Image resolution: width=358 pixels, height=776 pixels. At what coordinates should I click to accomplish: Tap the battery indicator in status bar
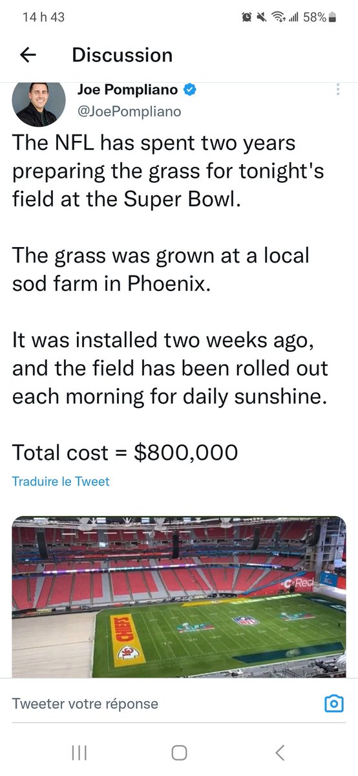coord(333,17)
